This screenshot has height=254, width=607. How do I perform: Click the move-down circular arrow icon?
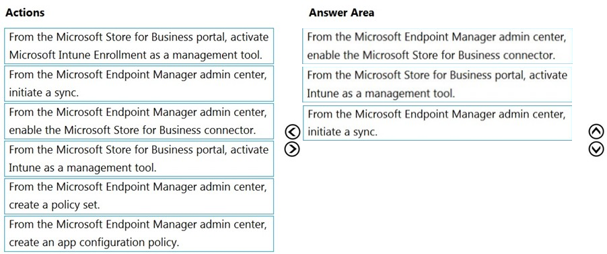point(596,149)
